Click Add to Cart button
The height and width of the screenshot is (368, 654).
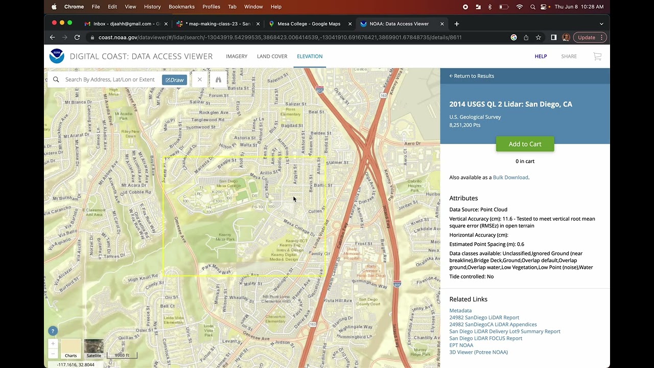(x=525, y=144)
